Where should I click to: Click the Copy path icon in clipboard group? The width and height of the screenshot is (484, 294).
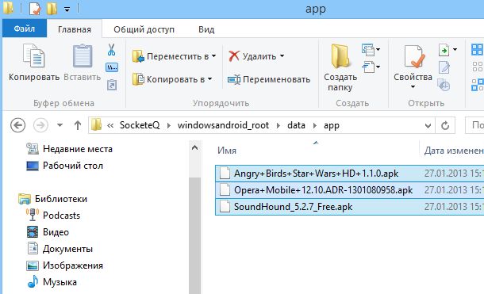pyautogui.click(x=112, y=67)
